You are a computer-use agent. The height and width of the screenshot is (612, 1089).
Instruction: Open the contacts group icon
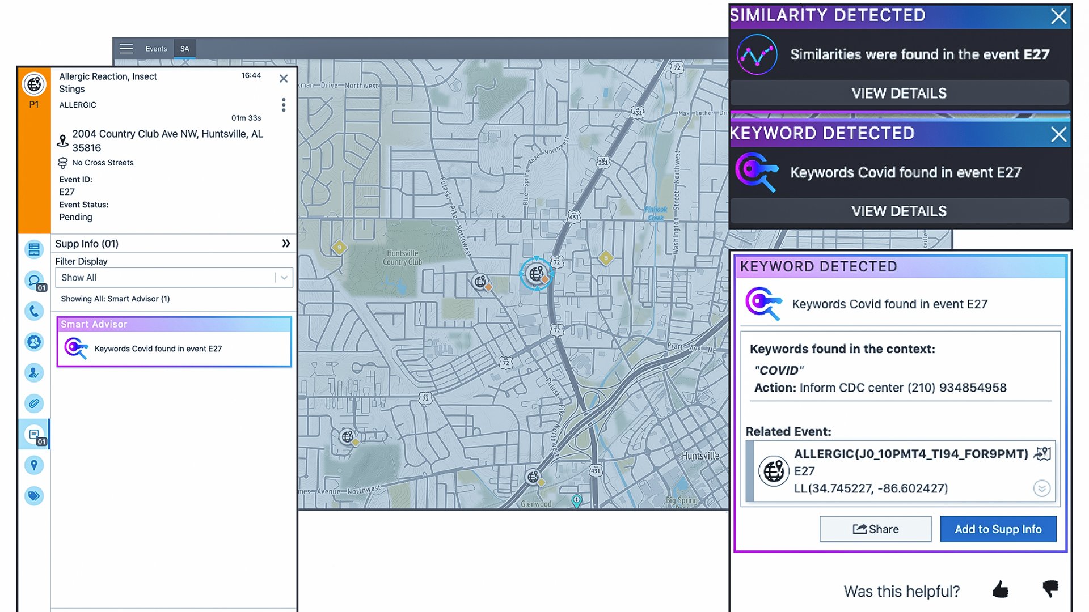coord(34,342)
